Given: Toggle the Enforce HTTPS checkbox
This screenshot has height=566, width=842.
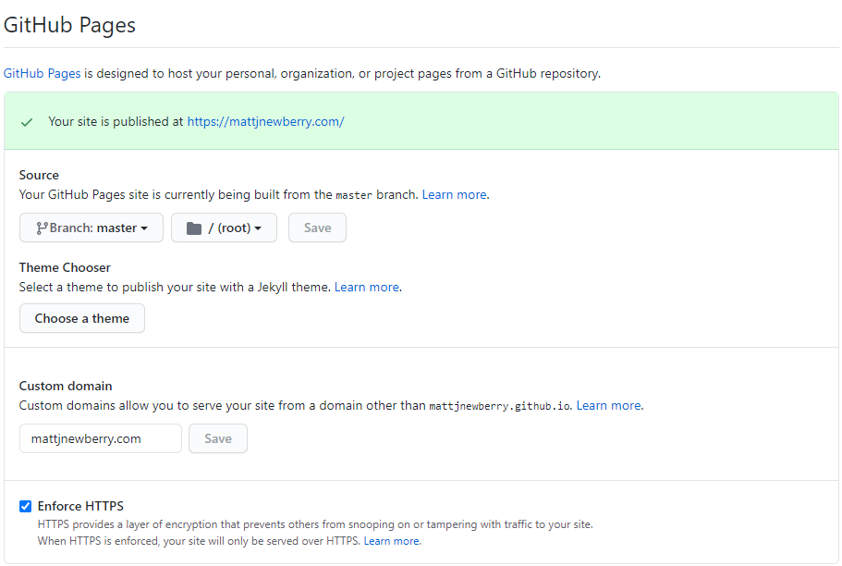Looking at the screenshot, I should coord(25,506).
